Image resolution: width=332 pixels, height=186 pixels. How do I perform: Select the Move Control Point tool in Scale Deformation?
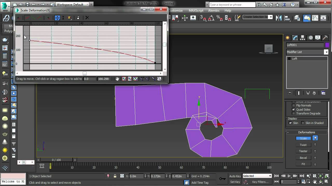(57, 18)
